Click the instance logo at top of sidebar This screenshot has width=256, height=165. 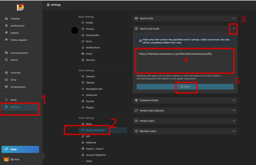pyautogui.click(x=20, y=7)
